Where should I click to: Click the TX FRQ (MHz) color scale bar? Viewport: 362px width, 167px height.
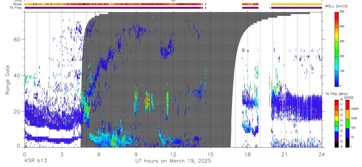pos(337,123)
